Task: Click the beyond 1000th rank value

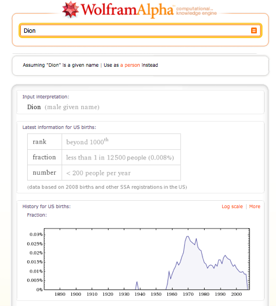Action: point(87,141)
